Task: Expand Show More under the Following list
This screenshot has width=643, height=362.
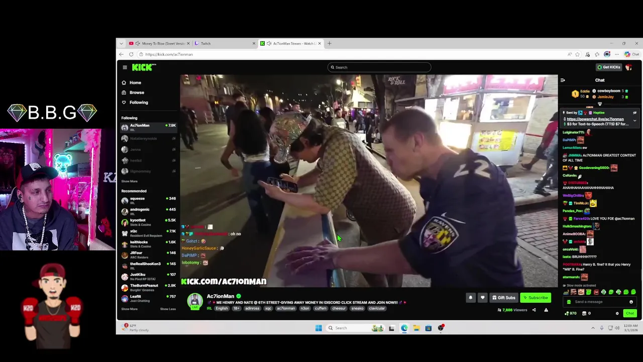Action: coord(129,182)
